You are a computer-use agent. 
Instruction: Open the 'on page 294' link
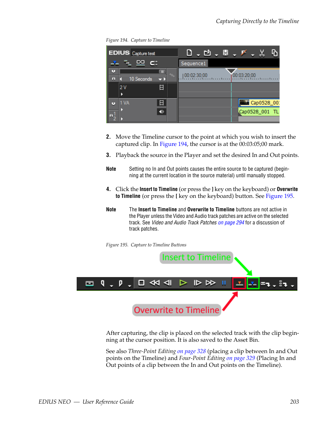(x=231, y=223)
